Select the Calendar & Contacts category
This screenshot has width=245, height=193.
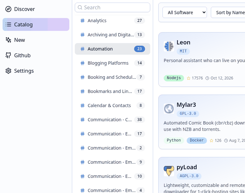pyautogui.click(x=112, y=106)
